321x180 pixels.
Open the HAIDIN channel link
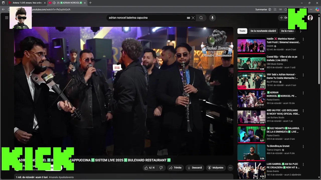click(x=270, y=46)
